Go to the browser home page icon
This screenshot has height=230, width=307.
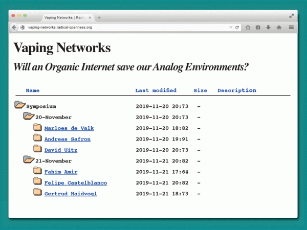[x=279, y=27]
